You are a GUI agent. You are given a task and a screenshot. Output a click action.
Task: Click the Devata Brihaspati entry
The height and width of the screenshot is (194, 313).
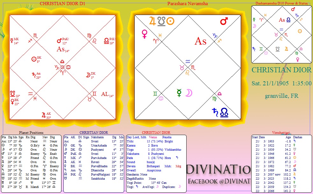pyautogui.click(x=153, y=166)
